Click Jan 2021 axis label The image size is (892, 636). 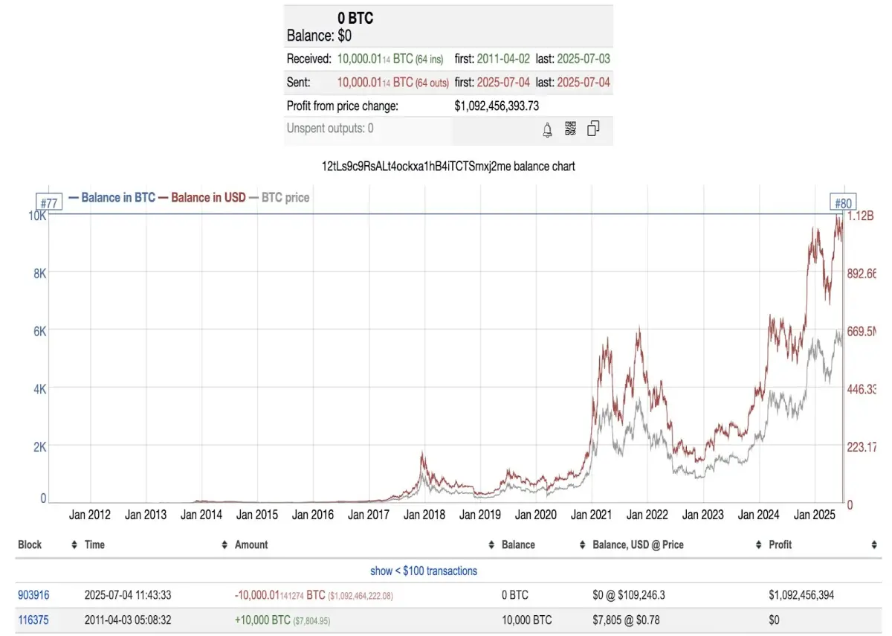[x=592, y=515]
